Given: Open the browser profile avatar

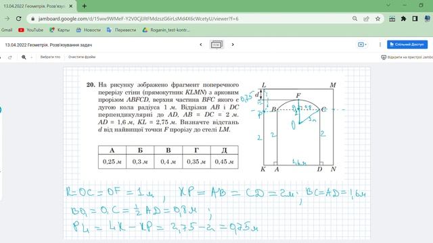Looking at the screenshot, I should tap(427, 19).
